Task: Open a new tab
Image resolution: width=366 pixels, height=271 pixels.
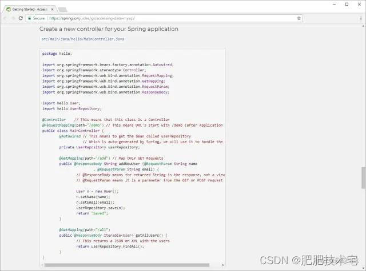Action: coord(62,9)
